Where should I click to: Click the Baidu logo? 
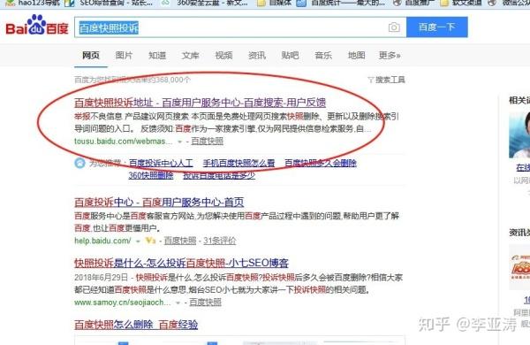tap(37, 25)
